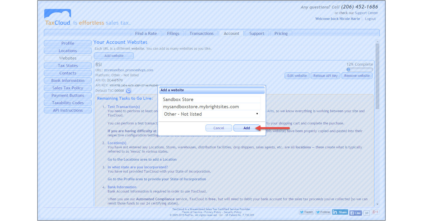The height and width of the screenshot is (221, 426).
Task: Click Add in the Add a website dialog
Action: click(x=247, y=128)
